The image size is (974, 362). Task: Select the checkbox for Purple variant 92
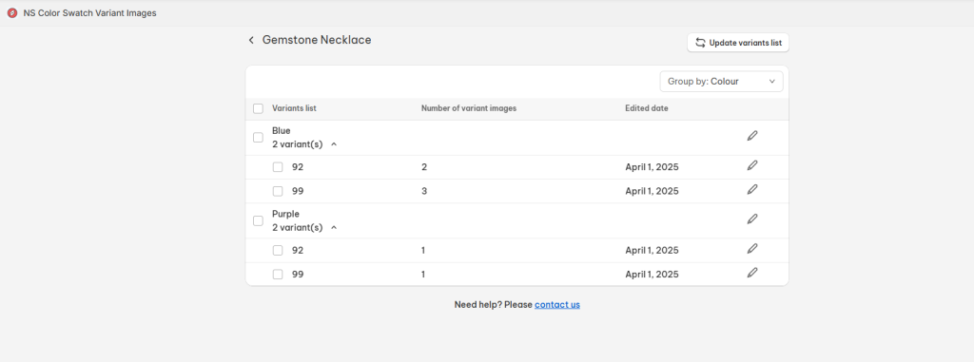point(279,250)
